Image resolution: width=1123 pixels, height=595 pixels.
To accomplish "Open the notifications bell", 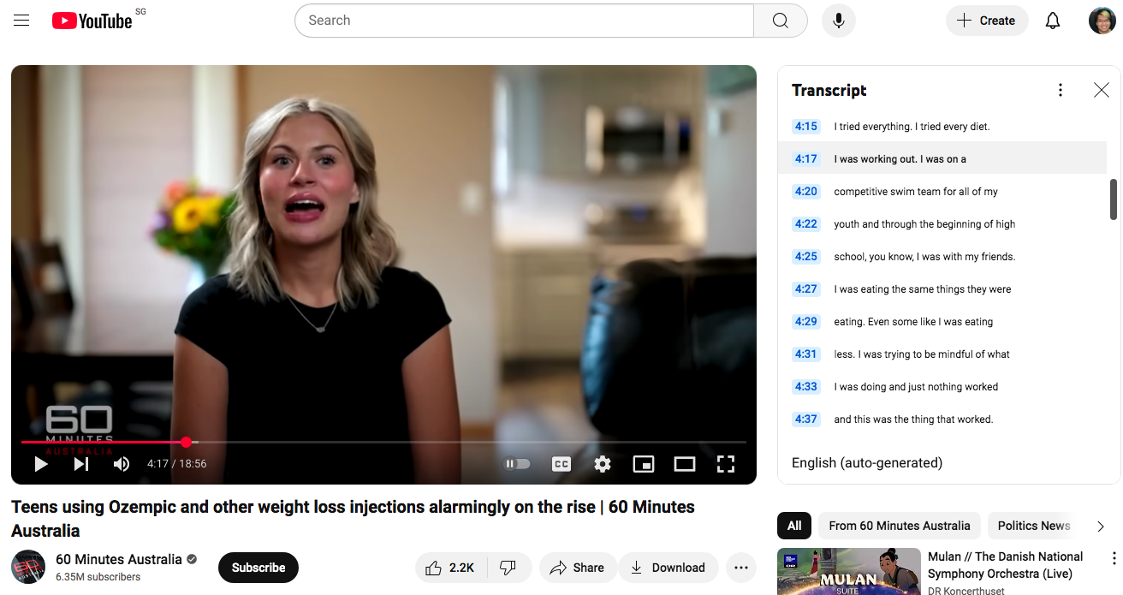I will [1053, 21].
